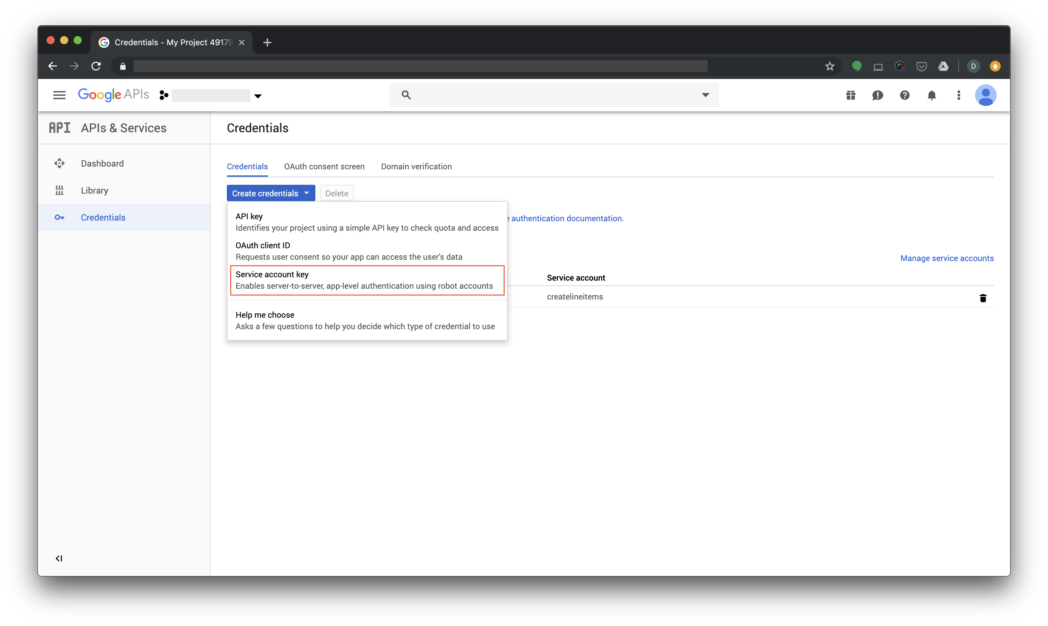Delete the createlineitems service account key
The height and width of the screenshot is (626, 1048).
983,298
